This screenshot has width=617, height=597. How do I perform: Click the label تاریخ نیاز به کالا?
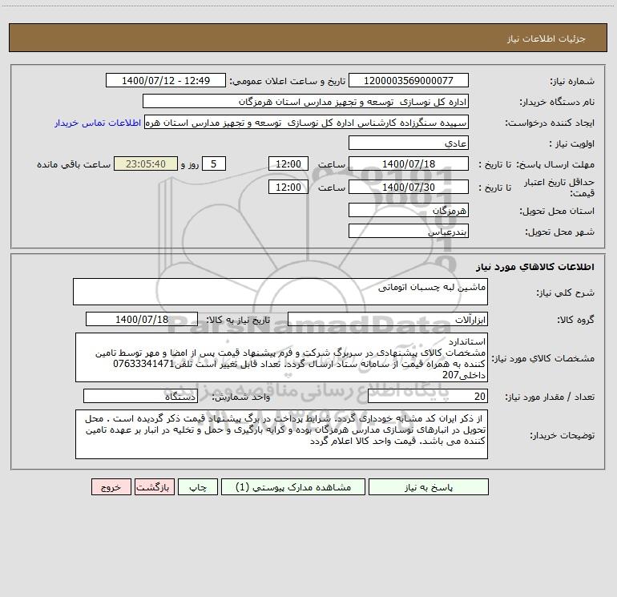pos(239,320)
